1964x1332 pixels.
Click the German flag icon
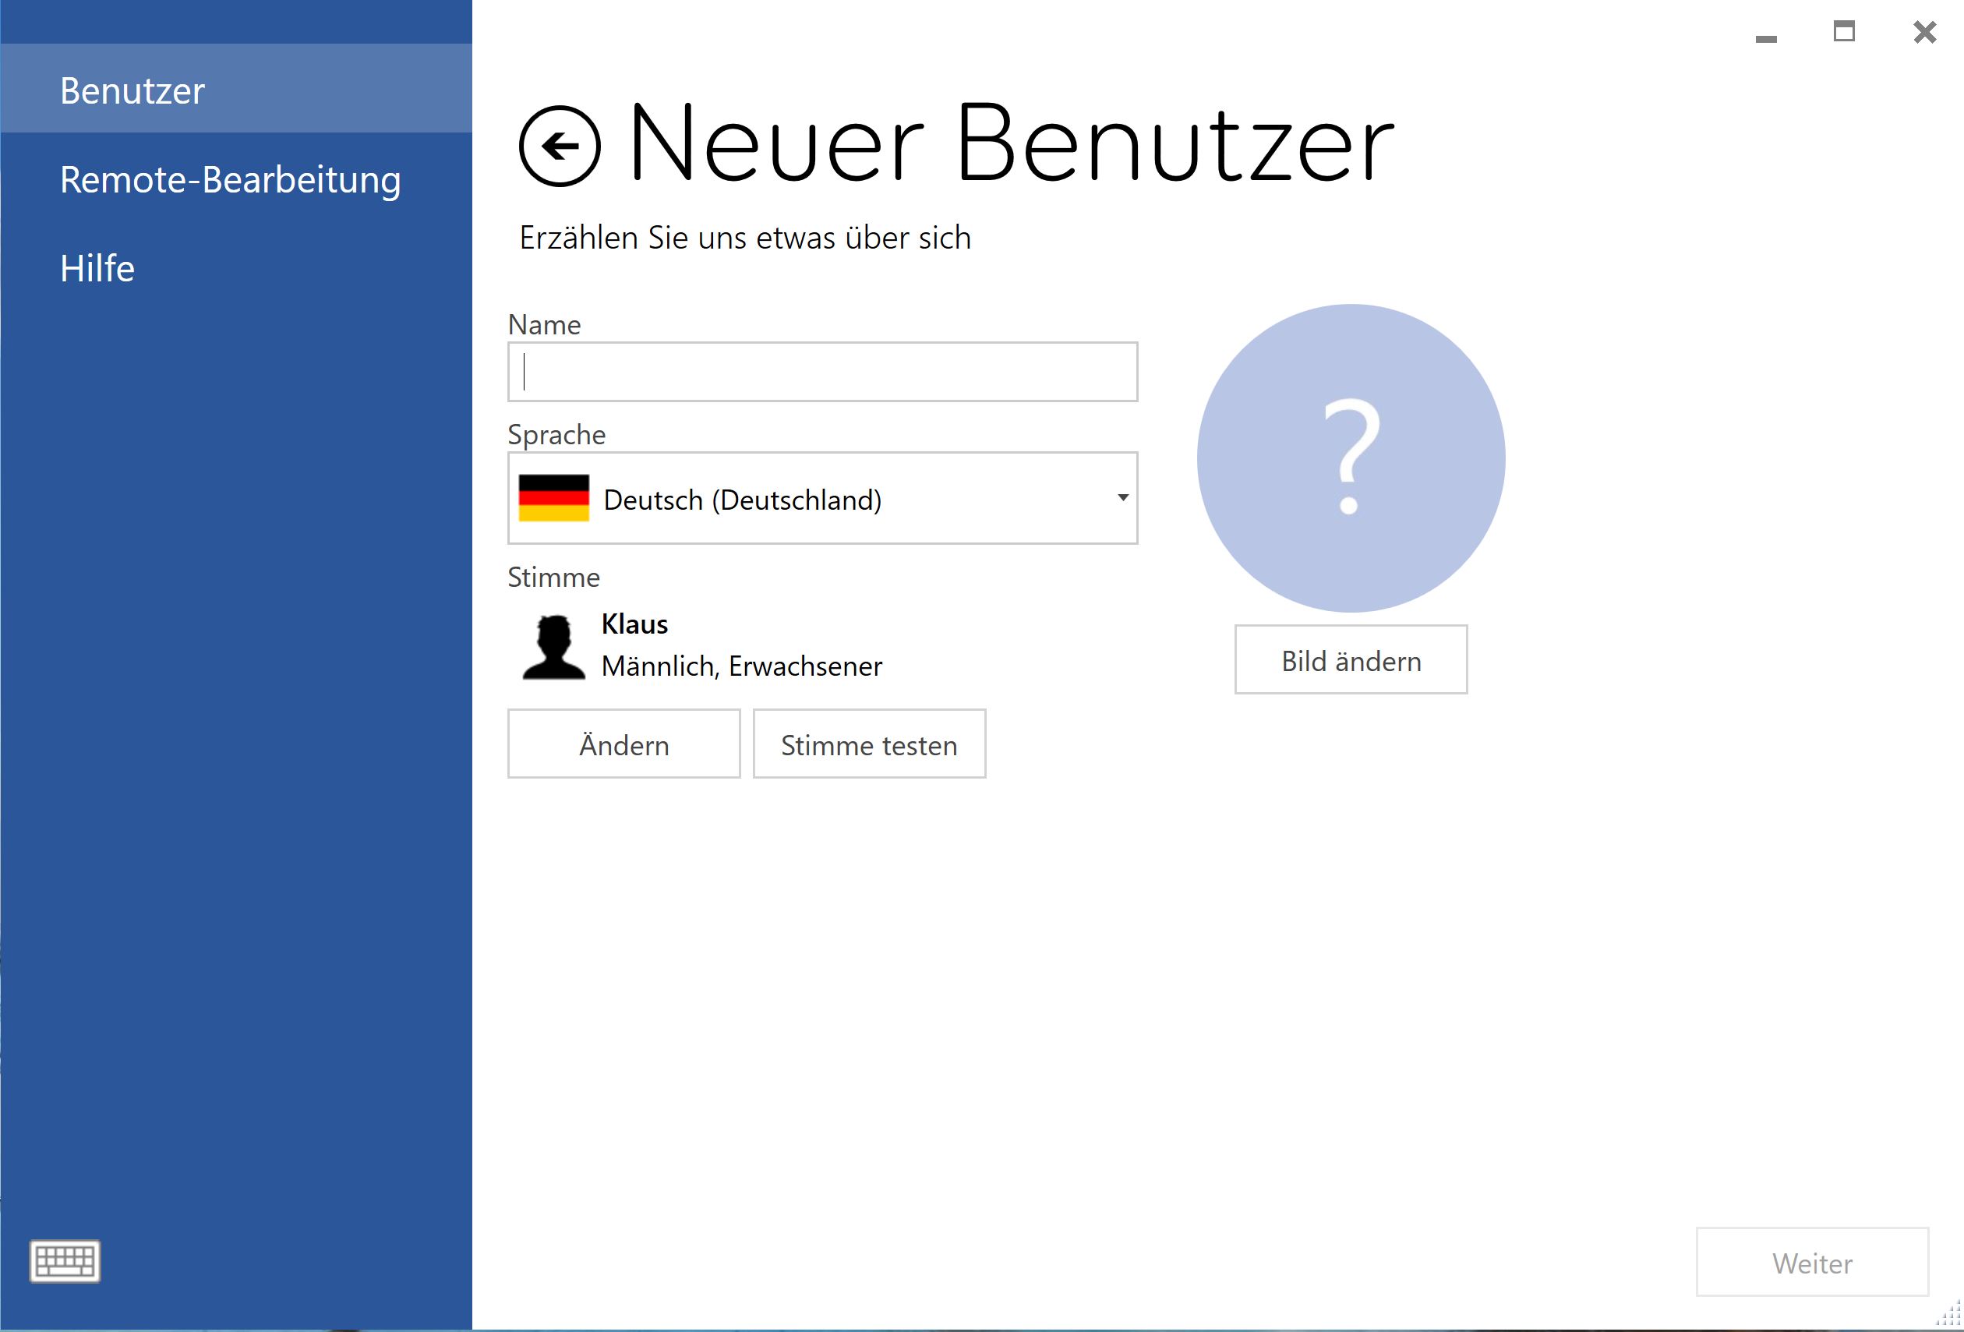(x=553, y=498)
